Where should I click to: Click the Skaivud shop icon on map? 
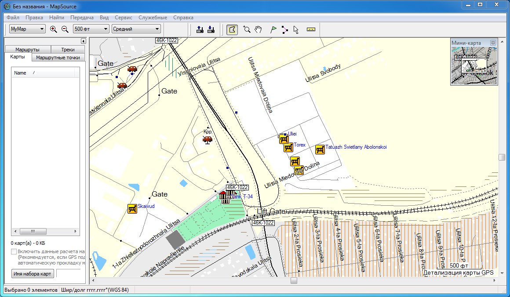click(x=132, y=208)
